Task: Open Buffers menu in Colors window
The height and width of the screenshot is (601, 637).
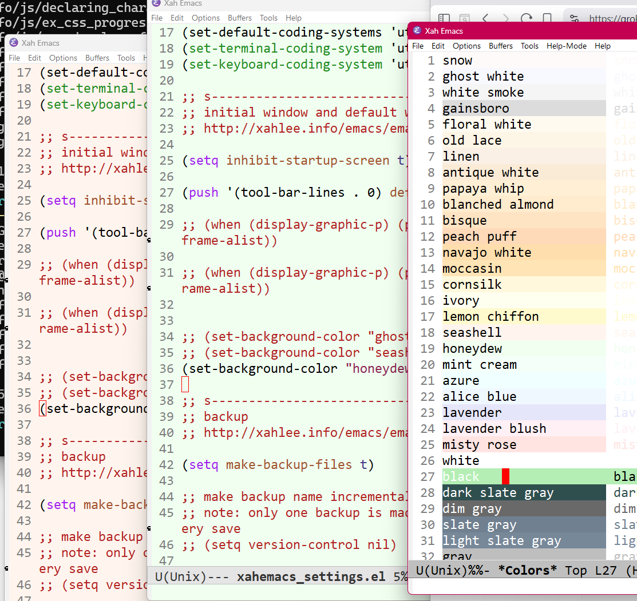Action: coord(500,46)
